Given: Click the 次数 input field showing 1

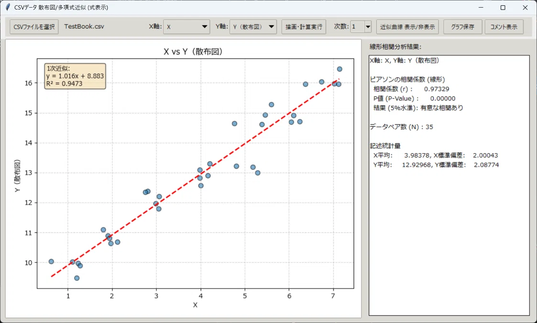Looking at the screenshot, I should (x=358, y=27).
